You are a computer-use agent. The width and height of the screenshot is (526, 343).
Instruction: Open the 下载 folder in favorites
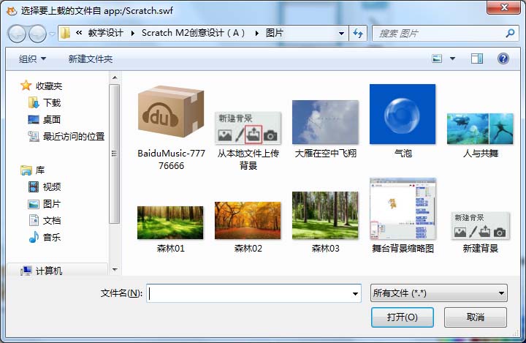coord(51,103)
